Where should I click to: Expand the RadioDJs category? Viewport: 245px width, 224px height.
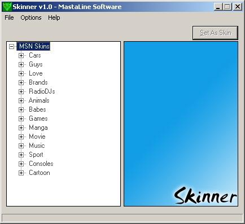(x=21, y=91)
